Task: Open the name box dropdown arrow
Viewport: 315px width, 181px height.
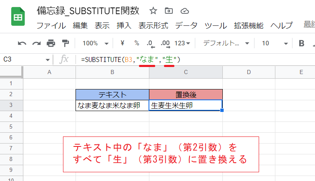Action: [x=48, y=60]
